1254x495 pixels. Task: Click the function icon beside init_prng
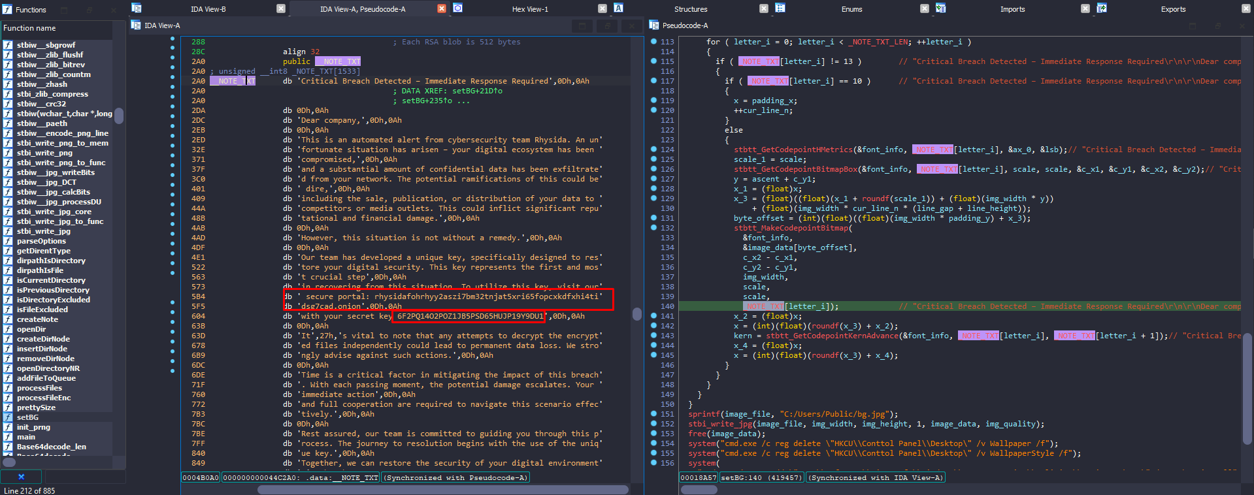coord(8,427)
